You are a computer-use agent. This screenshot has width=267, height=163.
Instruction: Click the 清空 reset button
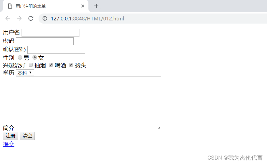[27, 136]
